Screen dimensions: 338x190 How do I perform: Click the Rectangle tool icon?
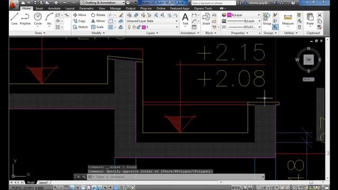pyautogui.click(x=58, y=15)
